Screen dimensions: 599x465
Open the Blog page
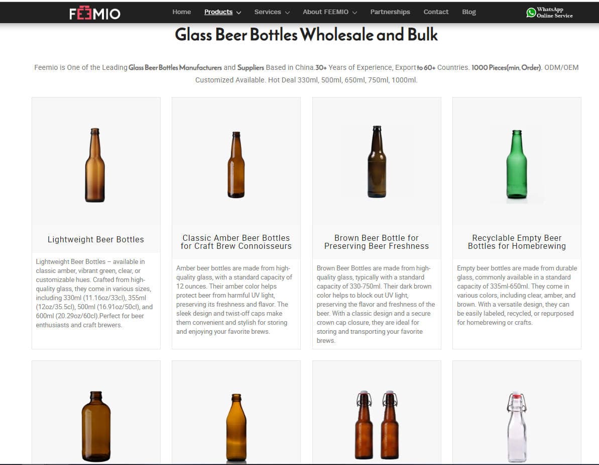468,12
